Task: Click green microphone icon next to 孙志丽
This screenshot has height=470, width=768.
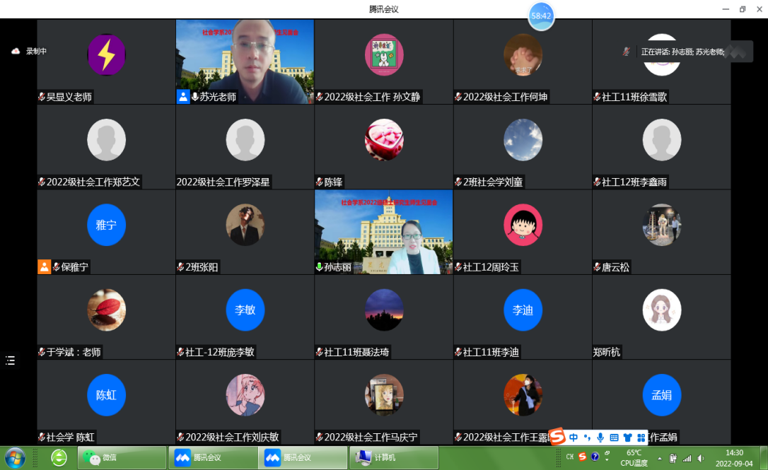Action: 320,267
